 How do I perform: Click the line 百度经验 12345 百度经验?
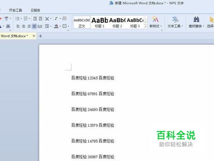tap(93, 78)
